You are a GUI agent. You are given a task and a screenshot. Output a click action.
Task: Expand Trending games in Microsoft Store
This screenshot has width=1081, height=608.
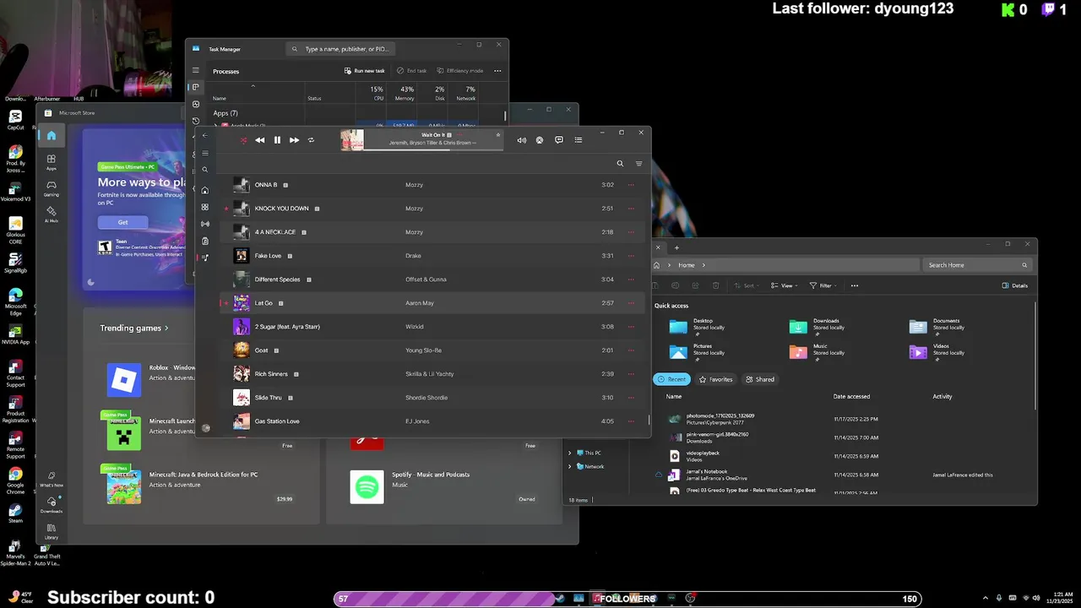click(133, 328)
